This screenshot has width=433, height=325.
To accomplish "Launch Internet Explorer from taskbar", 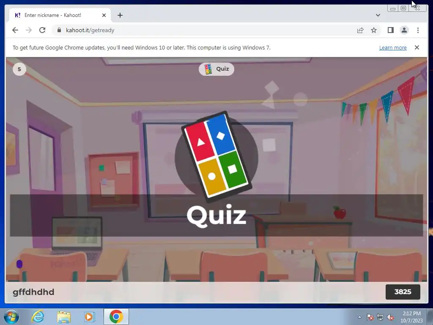I will (38, 317).
